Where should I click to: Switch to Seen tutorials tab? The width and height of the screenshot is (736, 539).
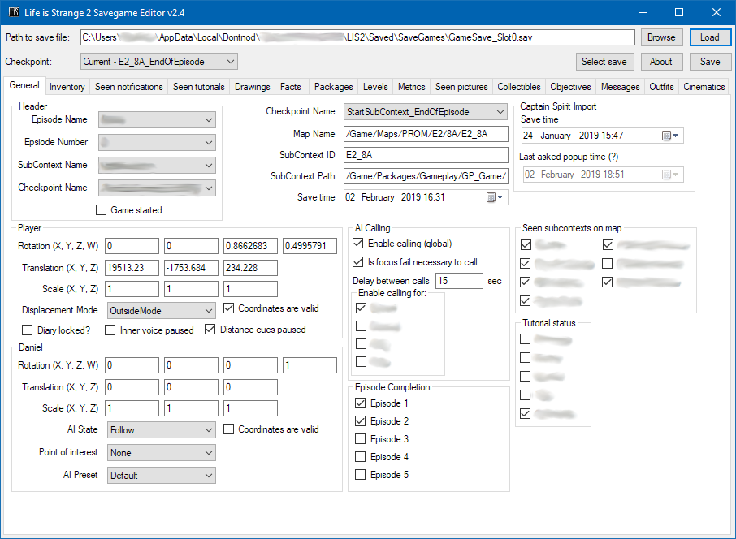pyautogui.click(x=198, y=87)
